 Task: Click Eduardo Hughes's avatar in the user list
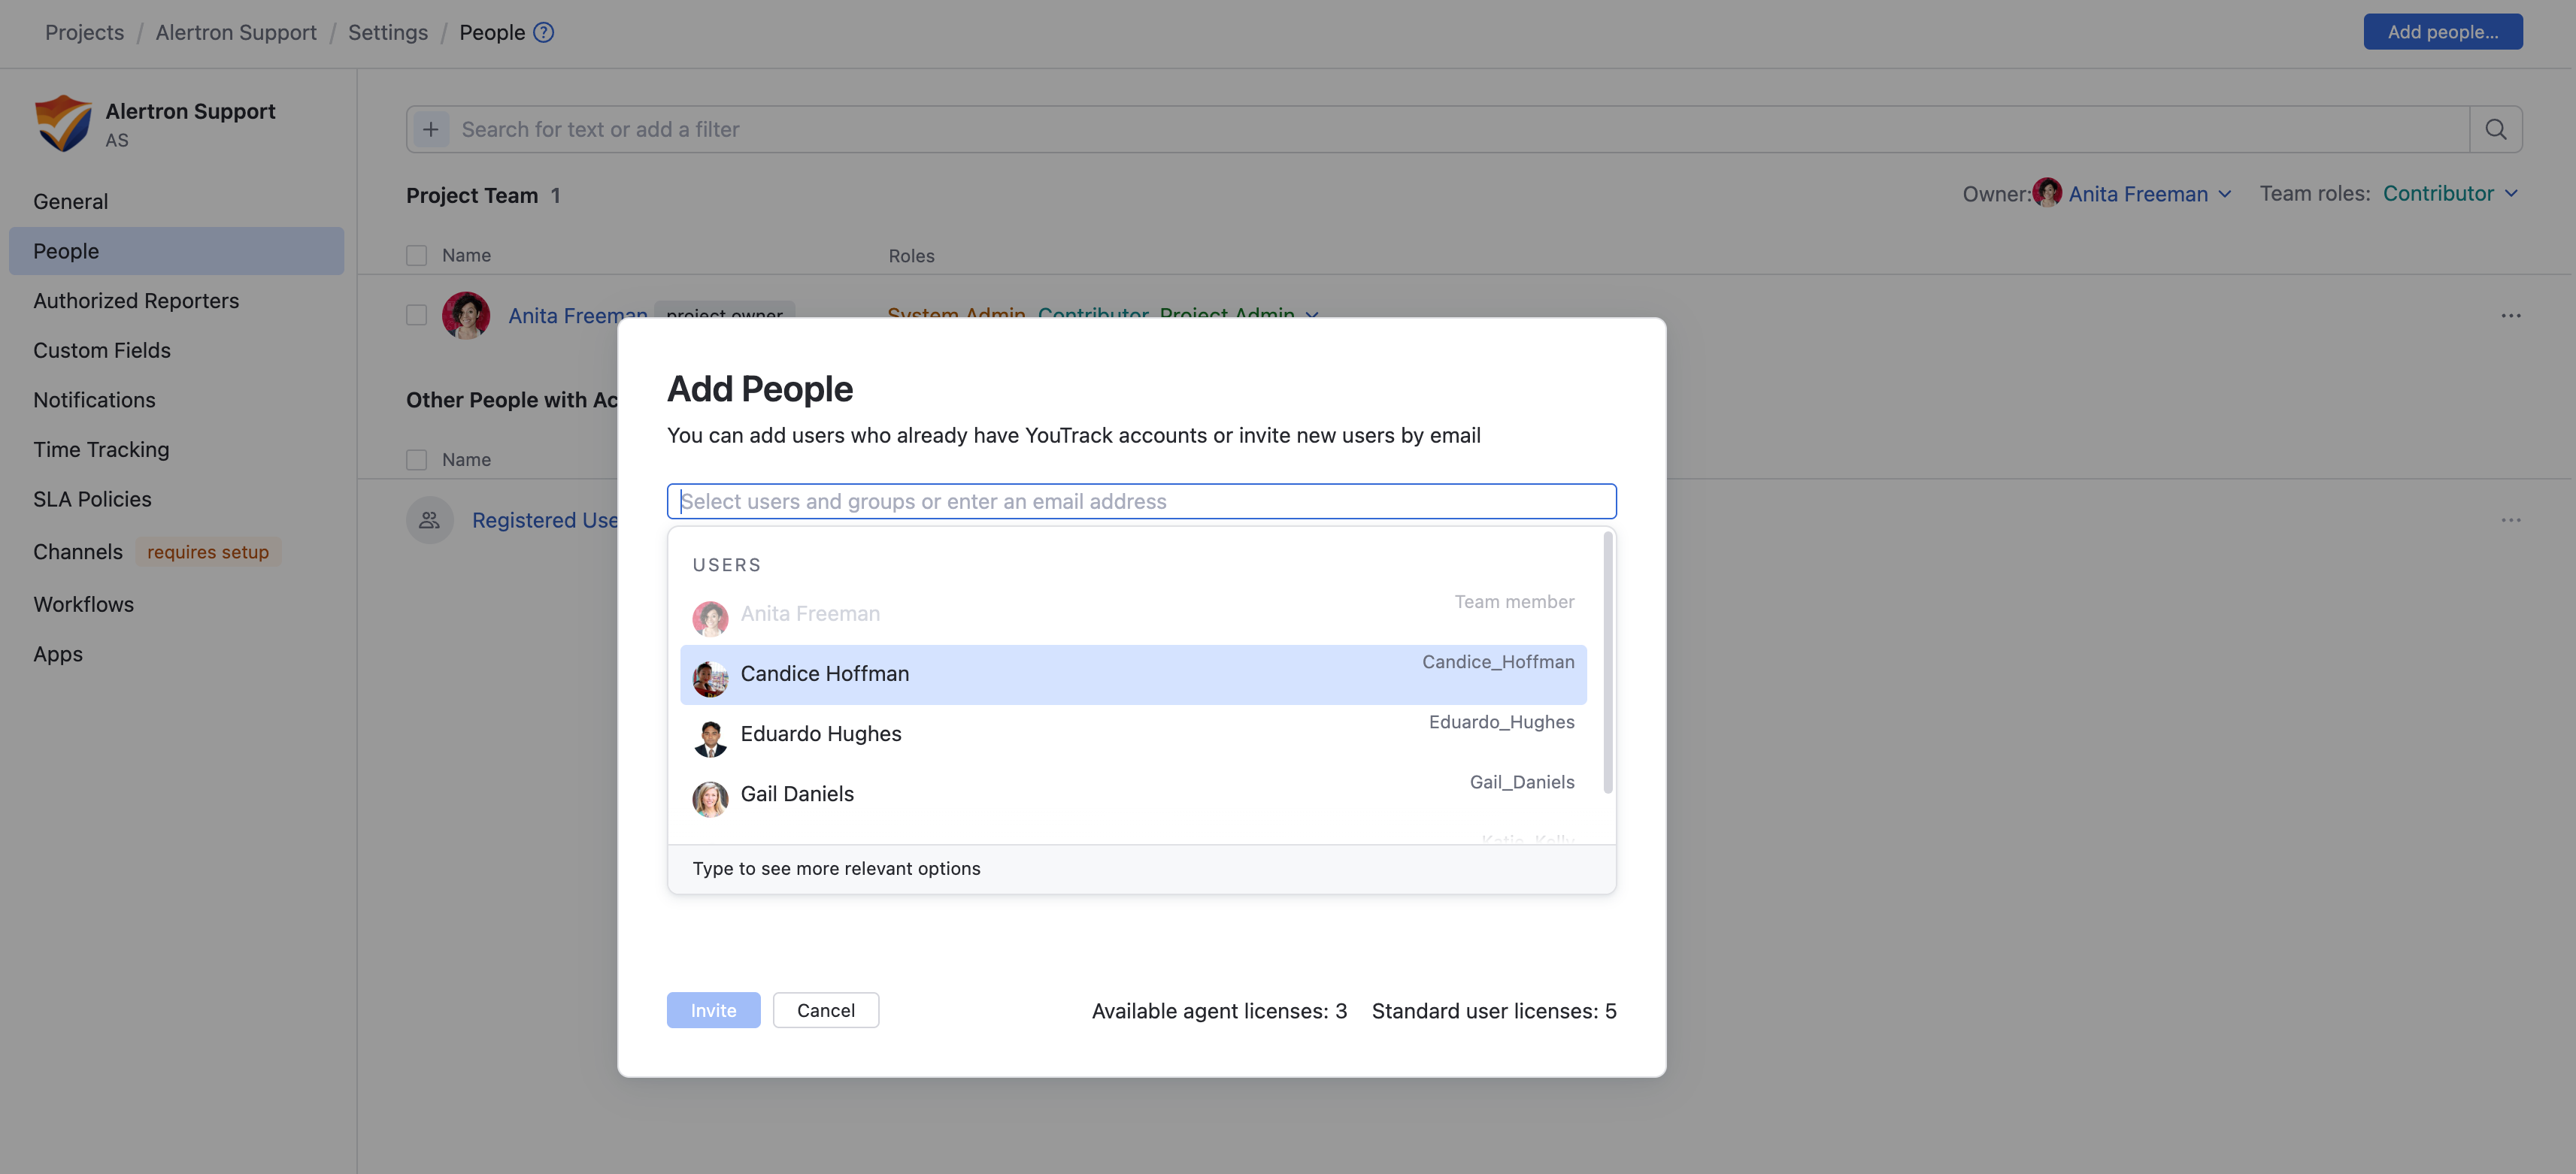710,739
